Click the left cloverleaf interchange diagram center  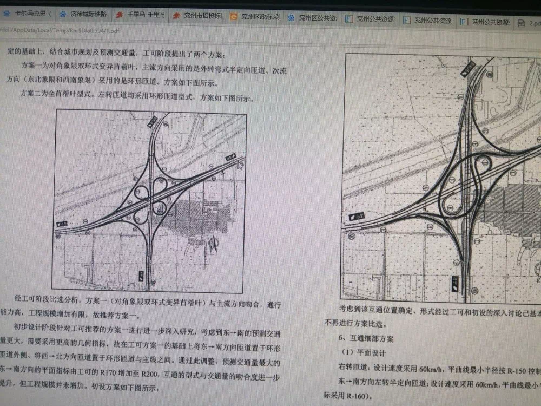(x=151, y=201)
